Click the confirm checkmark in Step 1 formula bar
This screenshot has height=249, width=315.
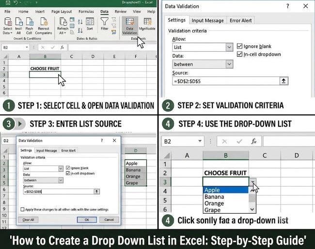[x=53, y=47]
